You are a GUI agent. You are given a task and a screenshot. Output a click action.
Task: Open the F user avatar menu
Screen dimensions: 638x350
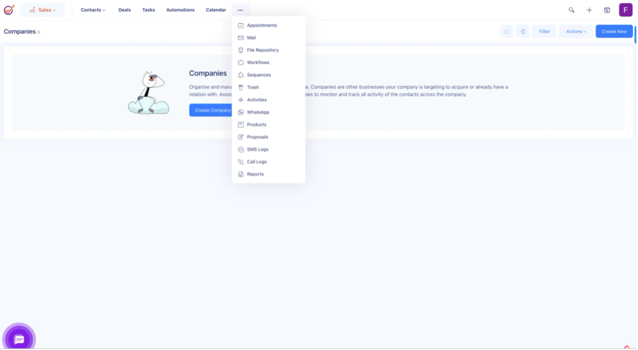(626, 10)
